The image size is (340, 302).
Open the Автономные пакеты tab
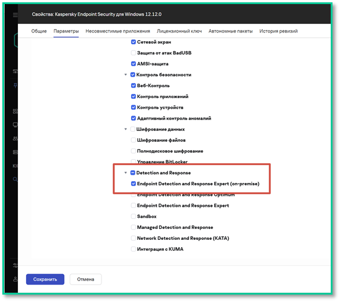(x=230, y=31)
